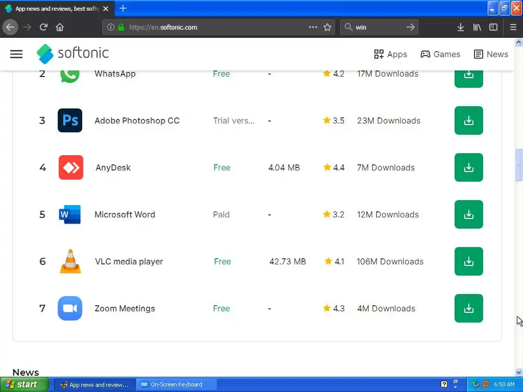The height and width of the screenshot is (392, 523).
Task: Download Adobe Photoshop CC
Action: 469,120
